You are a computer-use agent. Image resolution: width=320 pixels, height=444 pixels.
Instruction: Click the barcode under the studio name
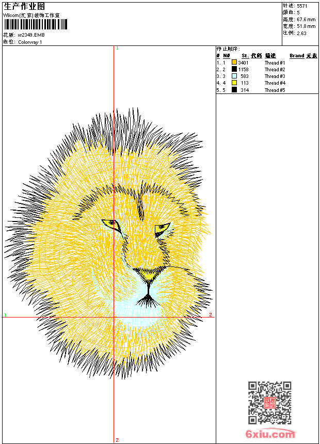tap(36, 25)
